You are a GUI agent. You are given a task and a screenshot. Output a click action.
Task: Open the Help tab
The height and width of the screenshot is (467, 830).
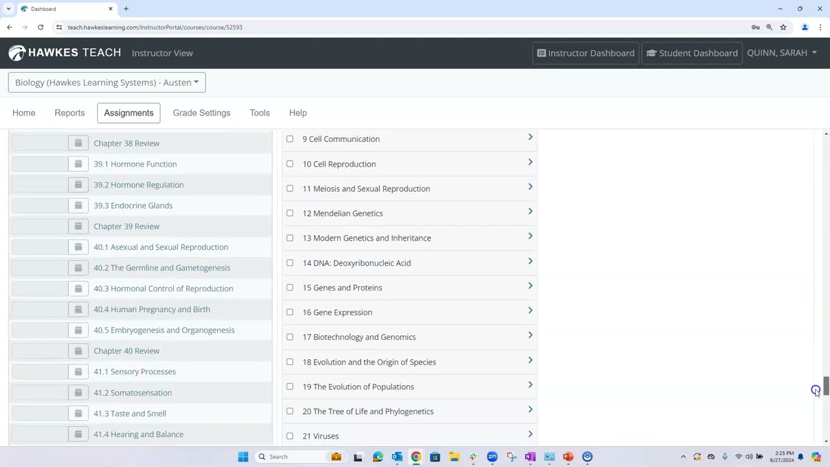[x=298, y=113]
